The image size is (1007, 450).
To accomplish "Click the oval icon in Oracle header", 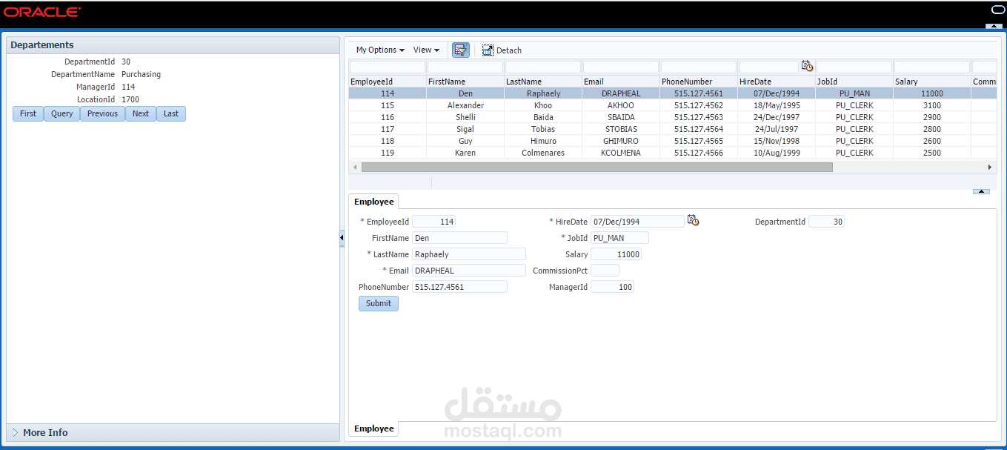I will [997, 10].
